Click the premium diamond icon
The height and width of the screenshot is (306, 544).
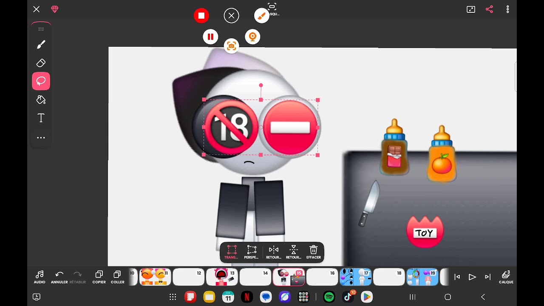pos(54,9)
